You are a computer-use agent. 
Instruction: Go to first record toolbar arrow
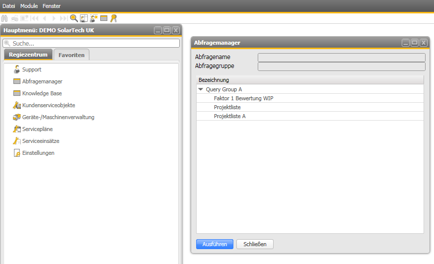pos(35,18)
